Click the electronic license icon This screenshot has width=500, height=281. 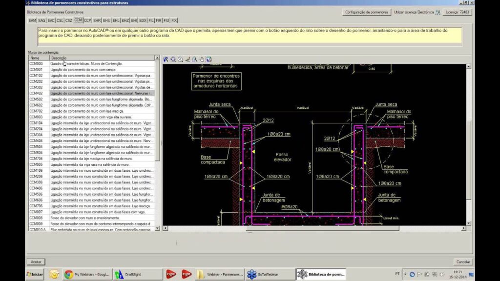437,12
